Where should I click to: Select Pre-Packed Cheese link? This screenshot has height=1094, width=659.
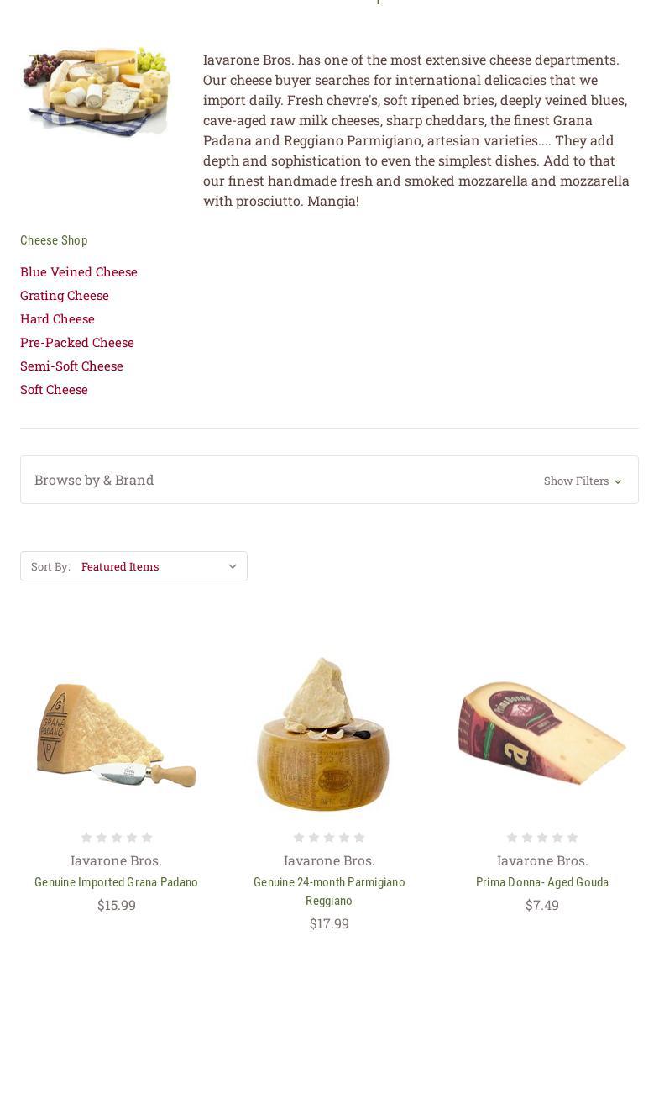(x=77, y=342)
